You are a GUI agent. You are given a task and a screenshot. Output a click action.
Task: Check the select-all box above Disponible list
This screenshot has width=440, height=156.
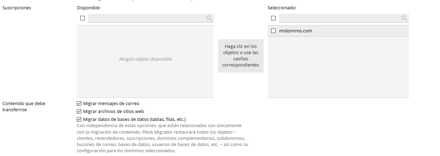coord(82,18)
